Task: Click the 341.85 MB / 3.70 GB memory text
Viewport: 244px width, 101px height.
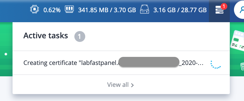Action: tap(107, 10)
